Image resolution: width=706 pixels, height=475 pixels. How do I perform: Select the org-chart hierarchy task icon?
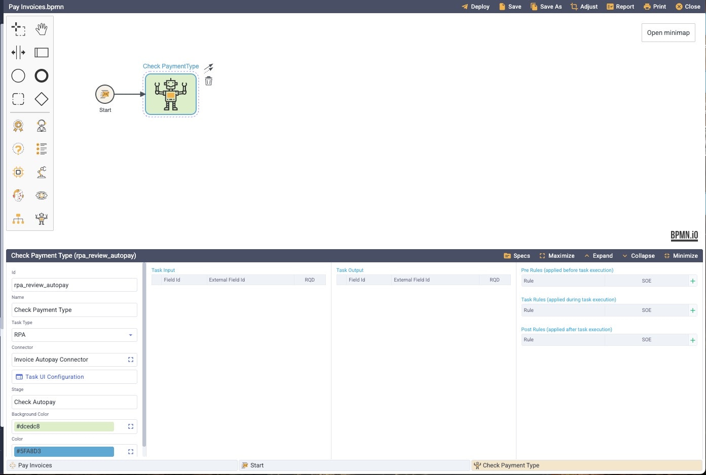[18, 218]
